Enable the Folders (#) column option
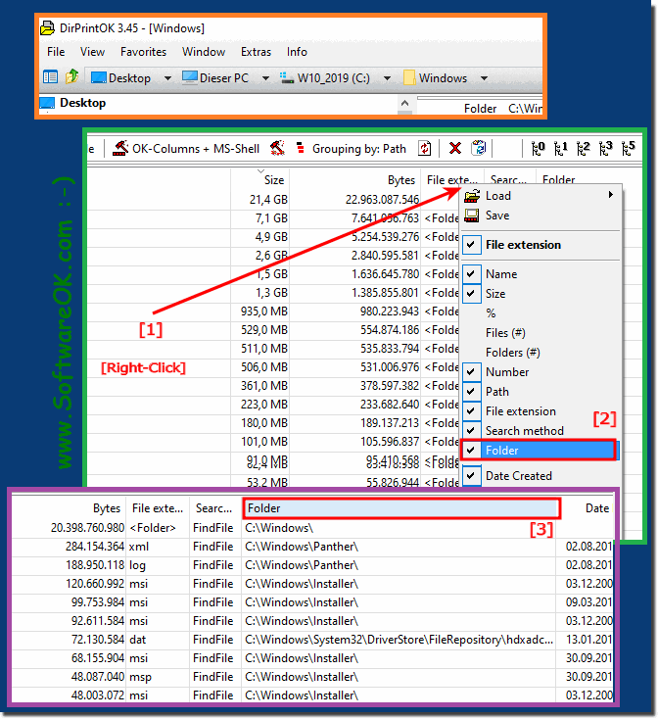658x719 pixels. point(513,353)
